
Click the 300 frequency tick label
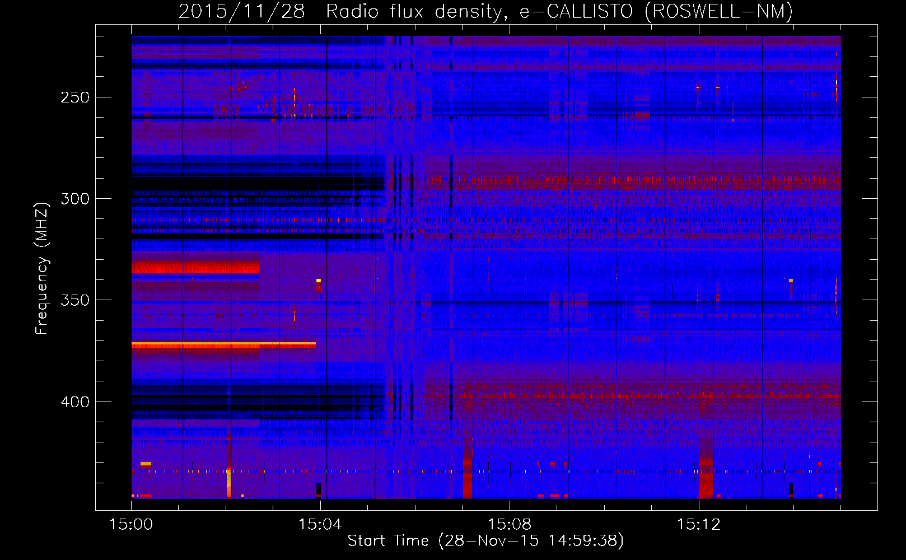tap(75, 199)
